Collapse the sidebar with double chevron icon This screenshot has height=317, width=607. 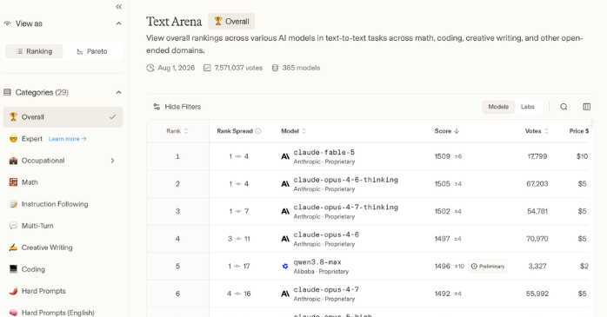(x=119, y=7)
